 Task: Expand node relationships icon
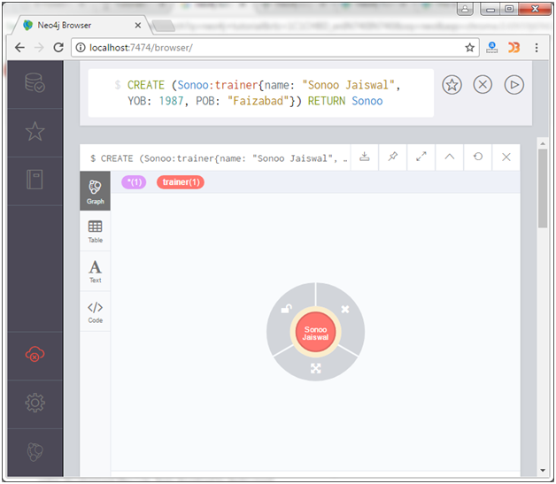[315, 368]
